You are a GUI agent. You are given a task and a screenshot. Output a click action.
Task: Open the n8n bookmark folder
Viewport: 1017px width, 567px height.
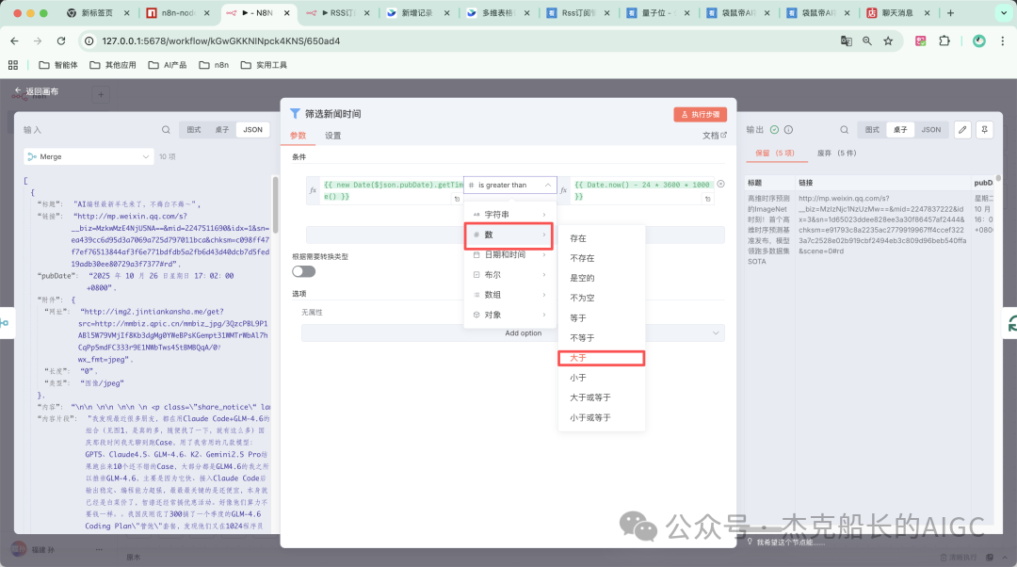pyautogui.click(x=214, y=65)
